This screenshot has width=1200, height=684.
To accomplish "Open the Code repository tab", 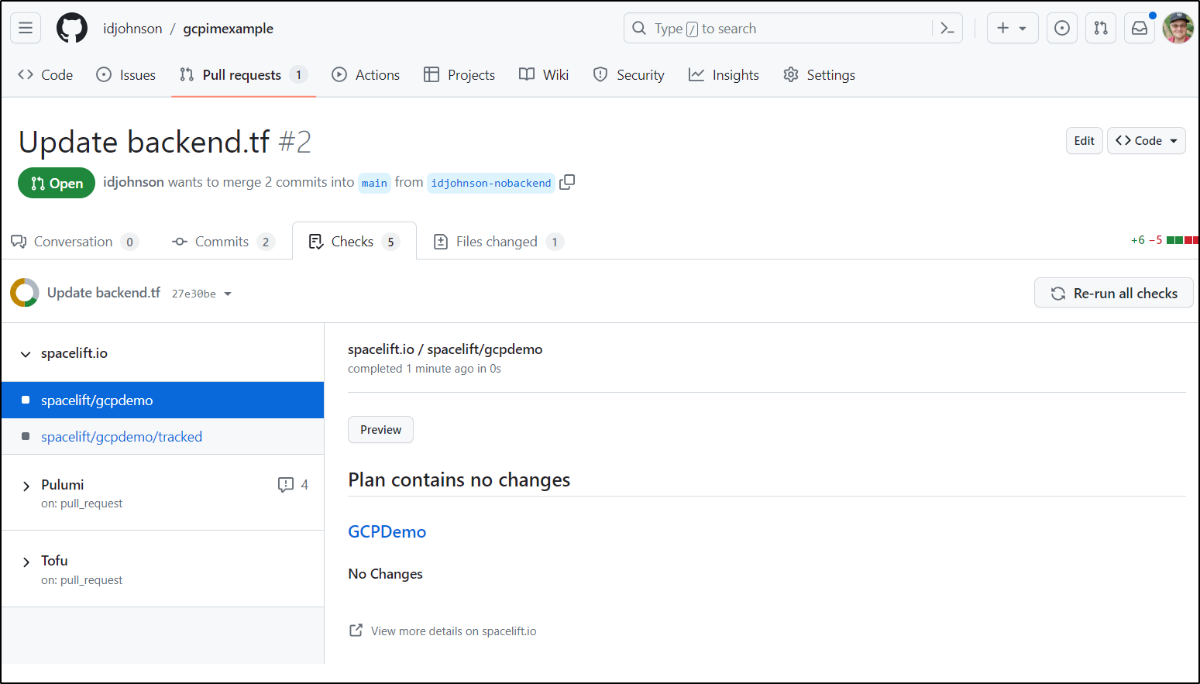I will [x=46, y=75].
